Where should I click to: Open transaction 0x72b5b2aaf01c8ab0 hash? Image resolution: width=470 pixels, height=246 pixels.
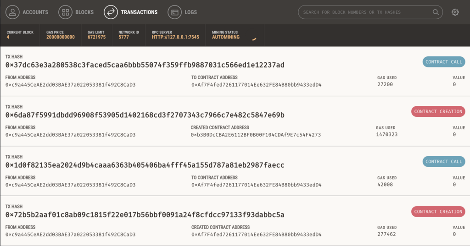(145, 214)
